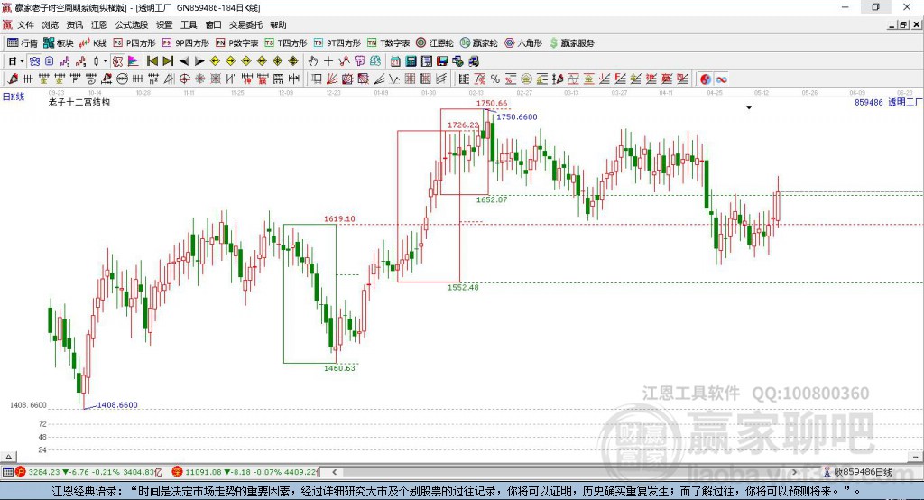924x500 pixels.
Task: Select the zigzag wave line tool
Action: 394,79
